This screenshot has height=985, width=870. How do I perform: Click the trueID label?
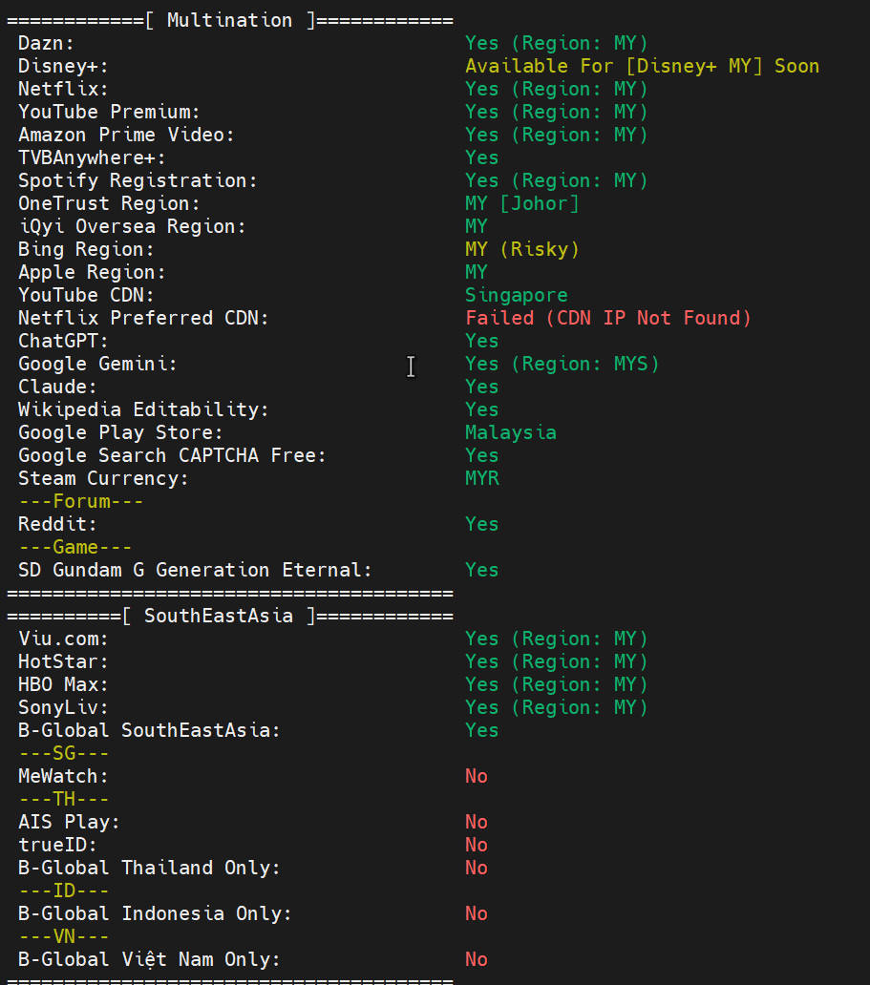57,845
